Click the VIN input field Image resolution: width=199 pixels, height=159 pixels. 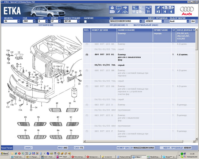[x=124, y=21]
